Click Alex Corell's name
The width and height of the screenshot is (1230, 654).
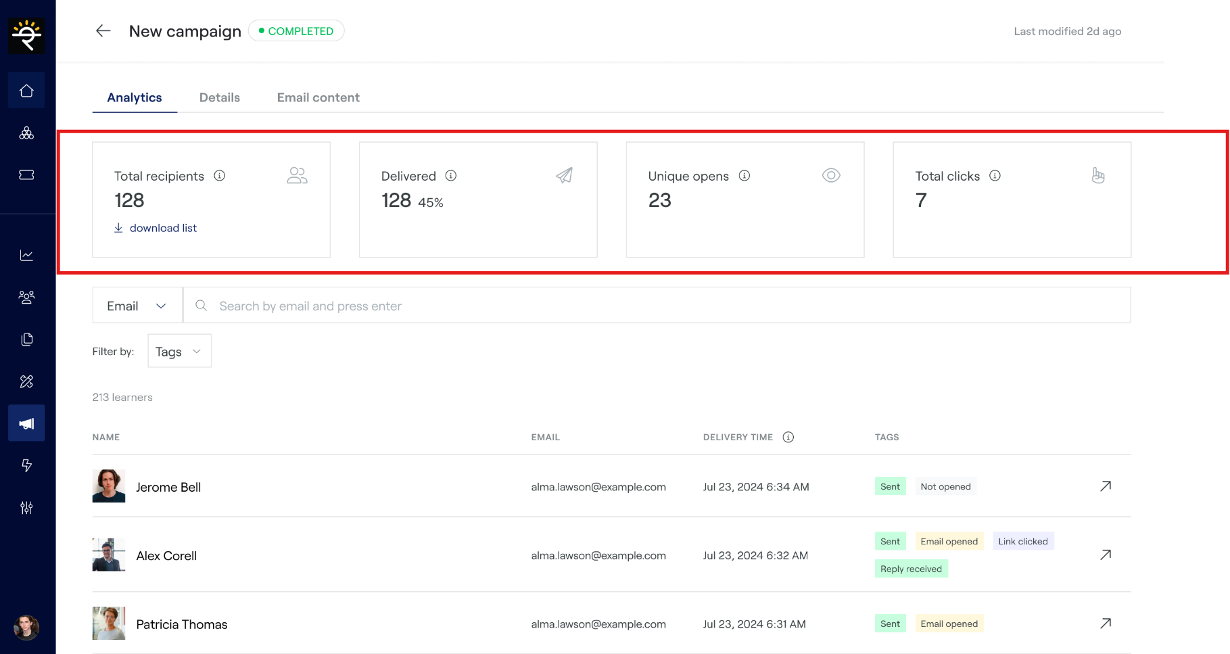[166, 556]
